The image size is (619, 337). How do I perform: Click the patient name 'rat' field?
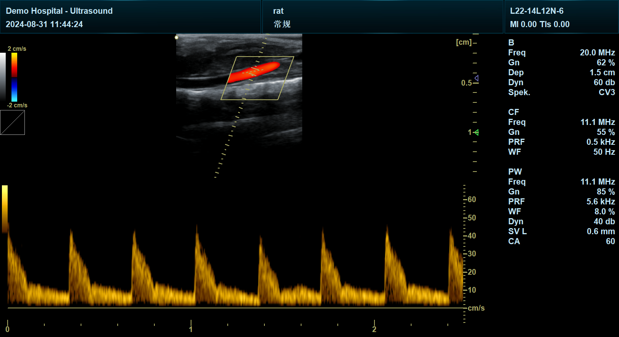pos(278,11)
